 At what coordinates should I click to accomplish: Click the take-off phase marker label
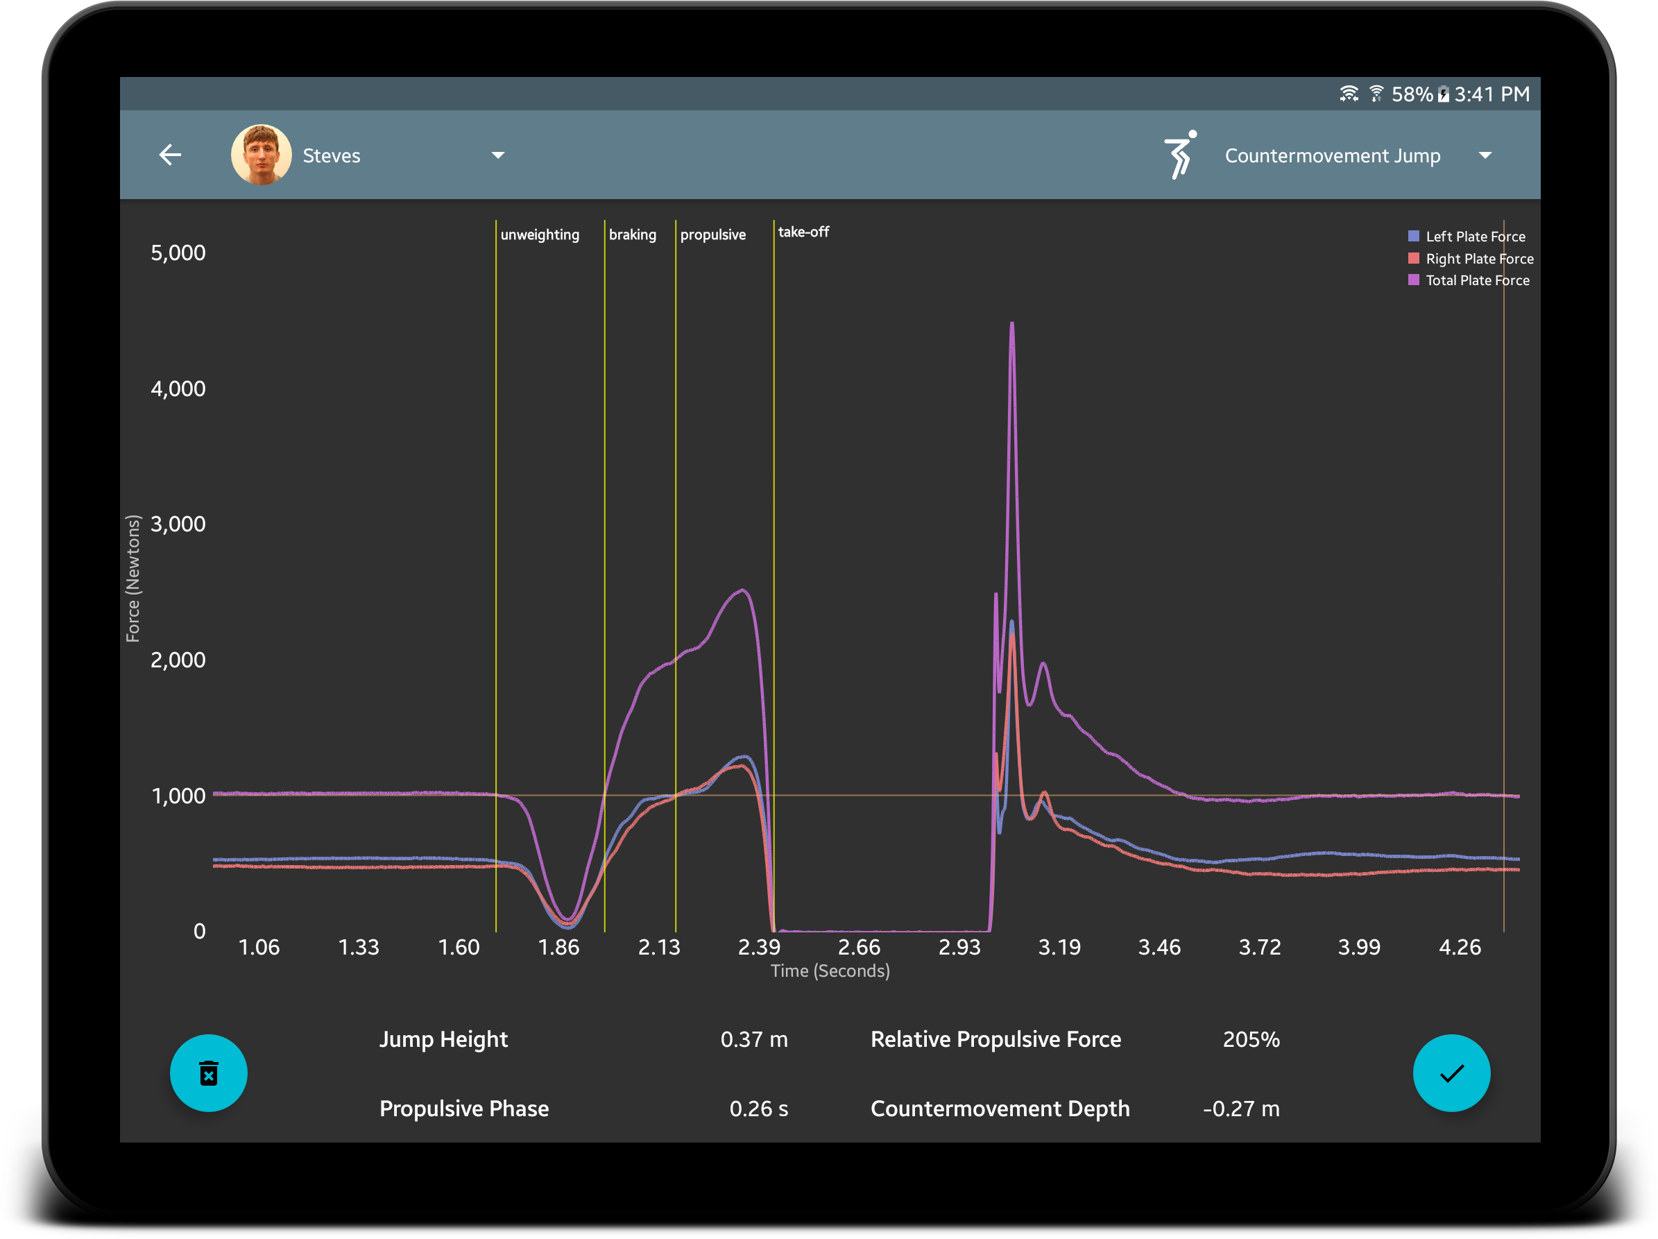[803, 232]
